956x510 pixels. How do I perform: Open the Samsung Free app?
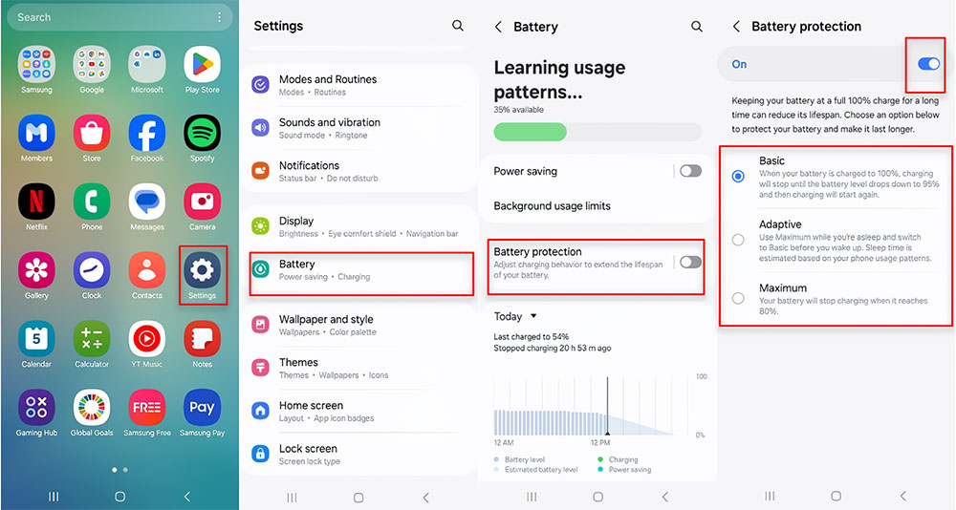[147, 408]
